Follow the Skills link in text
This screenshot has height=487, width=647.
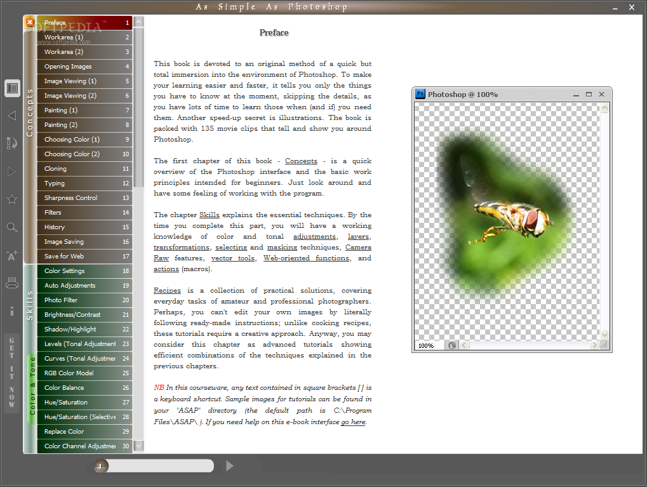pos(209,215)
